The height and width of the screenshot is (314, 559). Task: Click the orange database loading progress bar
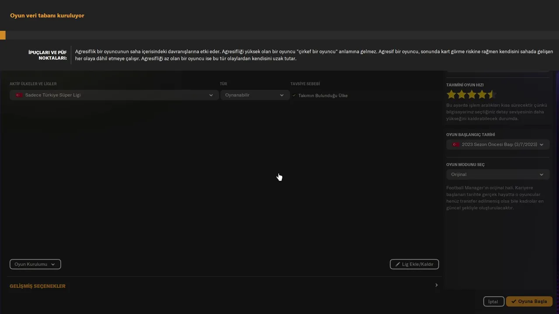[x=3, y=35]
